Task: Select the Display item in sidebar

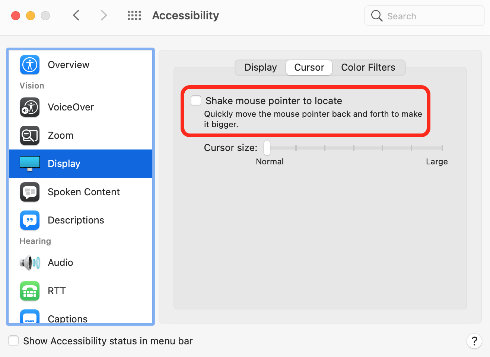Action: pyautogui.click(x=64, y=164)
